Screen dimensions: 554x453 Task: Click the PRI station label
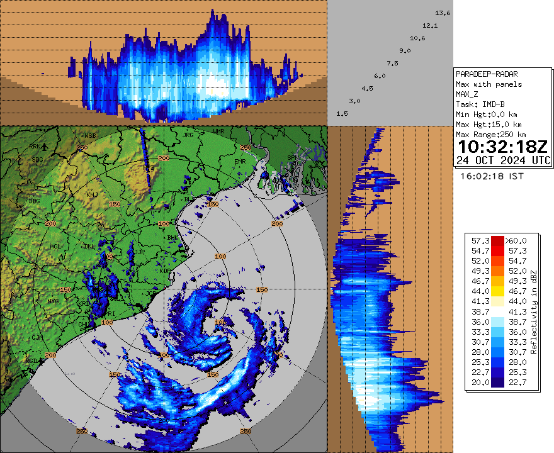point(110,313)
